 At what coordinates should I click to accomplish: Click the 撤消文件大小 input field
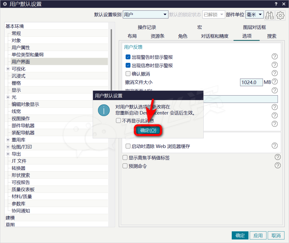click(x=251, y=82)
